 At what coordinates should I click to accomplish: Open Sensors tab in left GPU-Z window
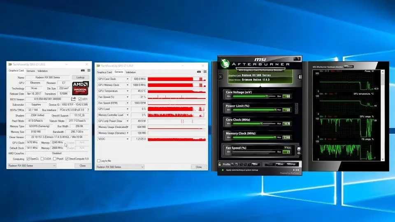click(30, 71)
